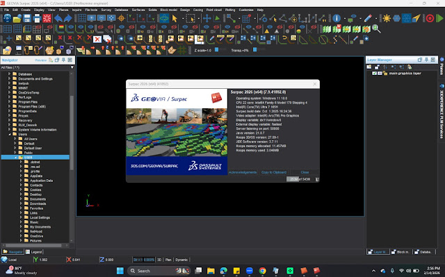Toggle Dynamic mode in status bar

coord(181,260)
